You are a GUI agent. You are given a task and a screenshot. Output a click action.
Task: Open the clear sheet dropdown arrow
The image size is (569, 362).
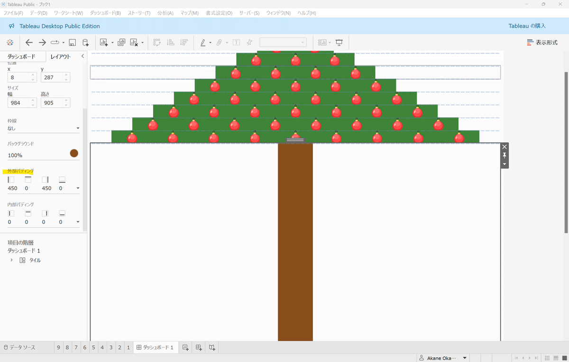142,43
